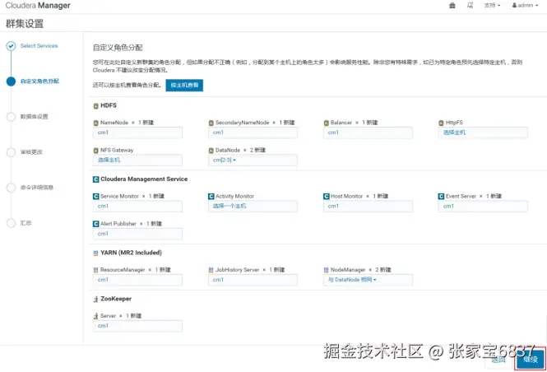Click the Cloudera Management Service icon

[x=96, y=179]
